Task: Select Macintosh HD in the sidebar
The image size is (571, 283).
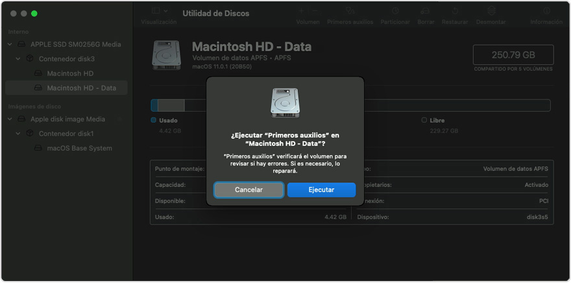Action: click(70, 73)
